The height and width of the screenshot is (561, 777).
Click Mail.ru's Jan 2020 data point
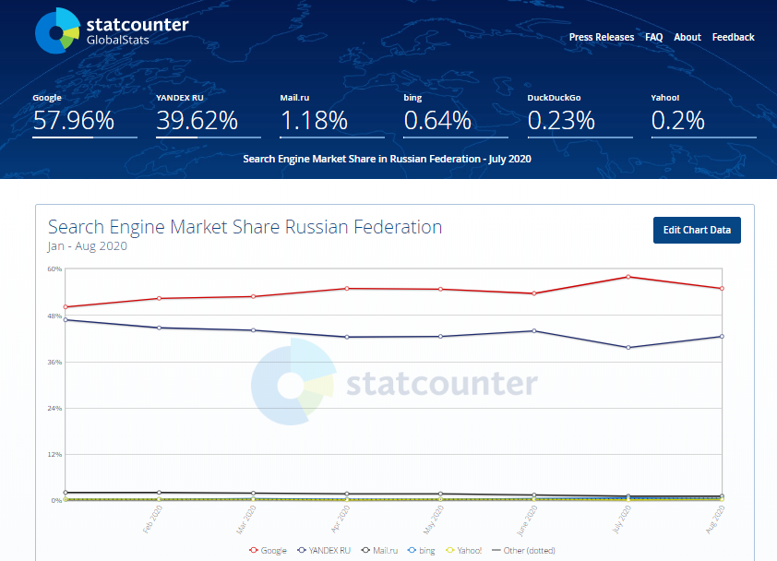click(66, 492)
